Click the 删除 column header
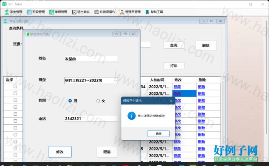Viewport: 269px width, 166px height. tap(208, 80)
